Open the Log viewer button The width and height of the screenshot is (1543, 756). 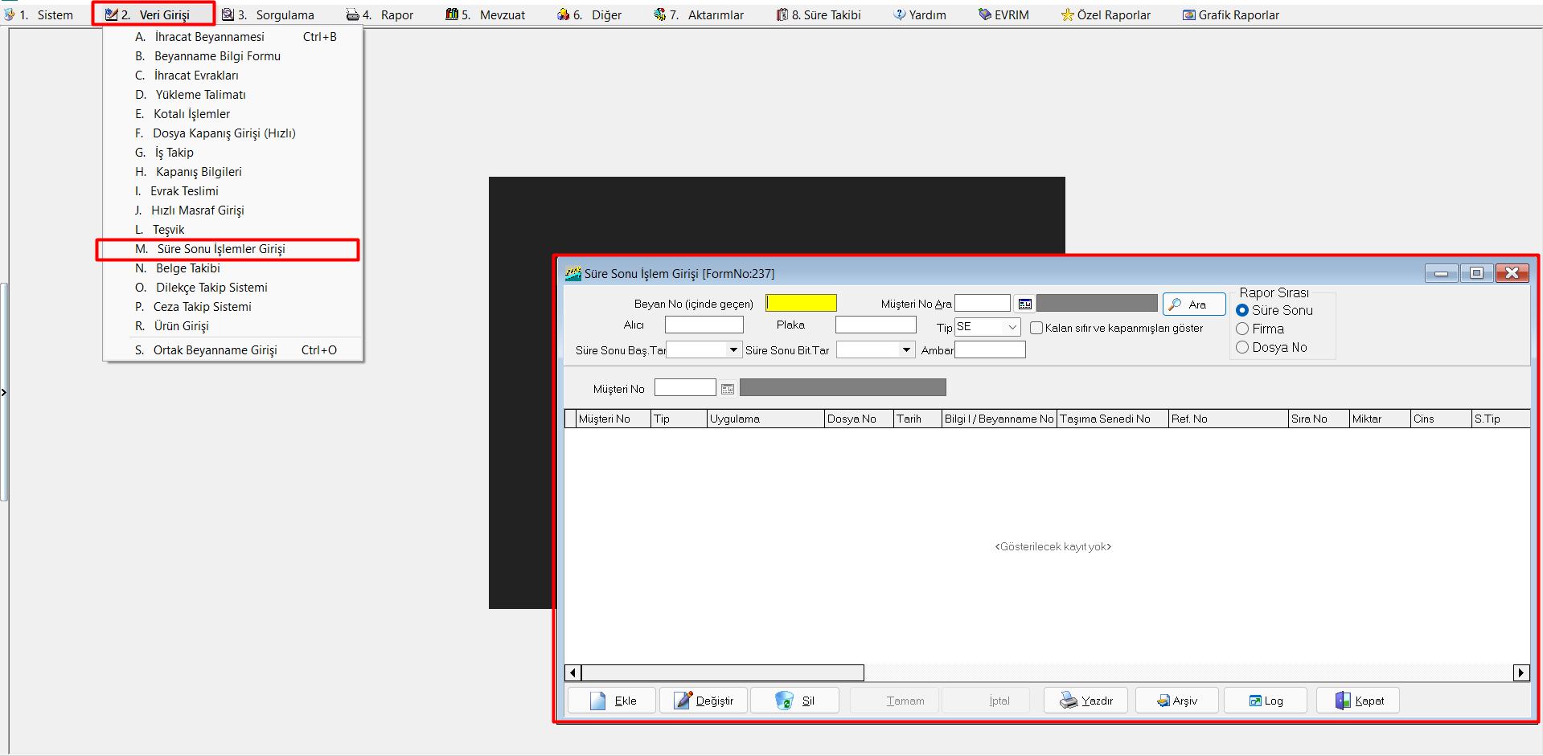(x=1265, y=701)
